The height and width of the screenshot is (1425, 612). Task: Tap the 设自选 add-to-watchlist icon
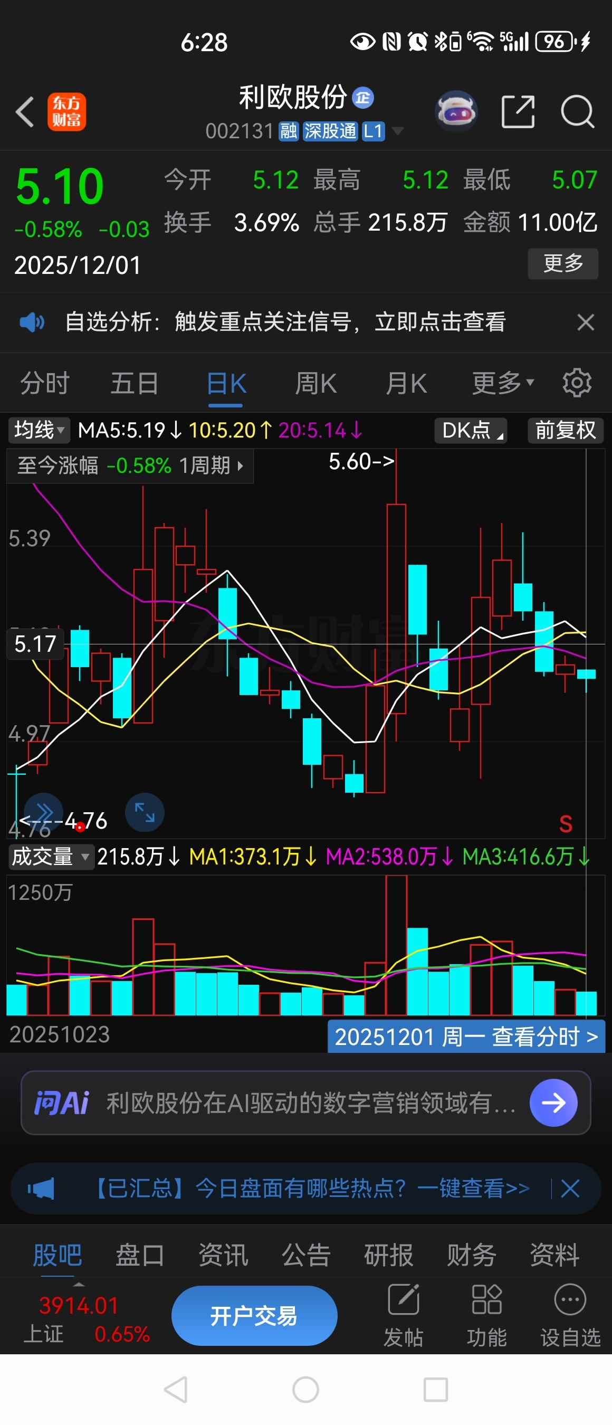(x=570, y=1315)
